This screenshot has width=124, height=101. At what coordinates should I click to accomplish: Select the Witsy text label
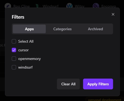[x=80, y=6]
